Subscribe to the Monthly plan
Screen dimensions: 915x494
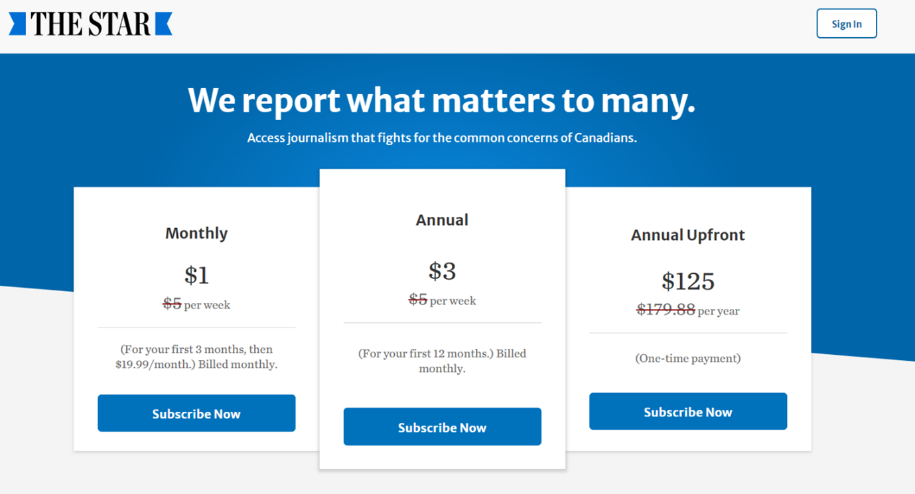coord(196,414)
